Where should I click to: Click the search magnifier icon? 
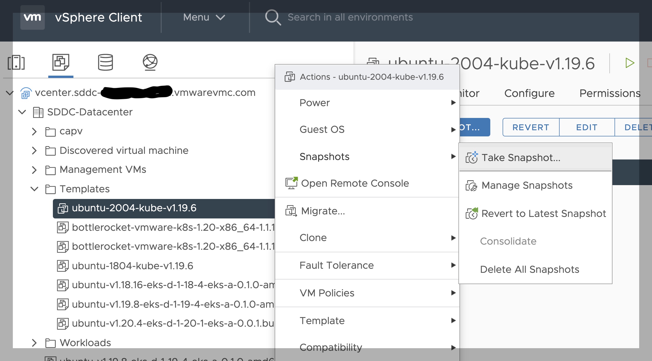pyautogui.click(x=273, y=17)
